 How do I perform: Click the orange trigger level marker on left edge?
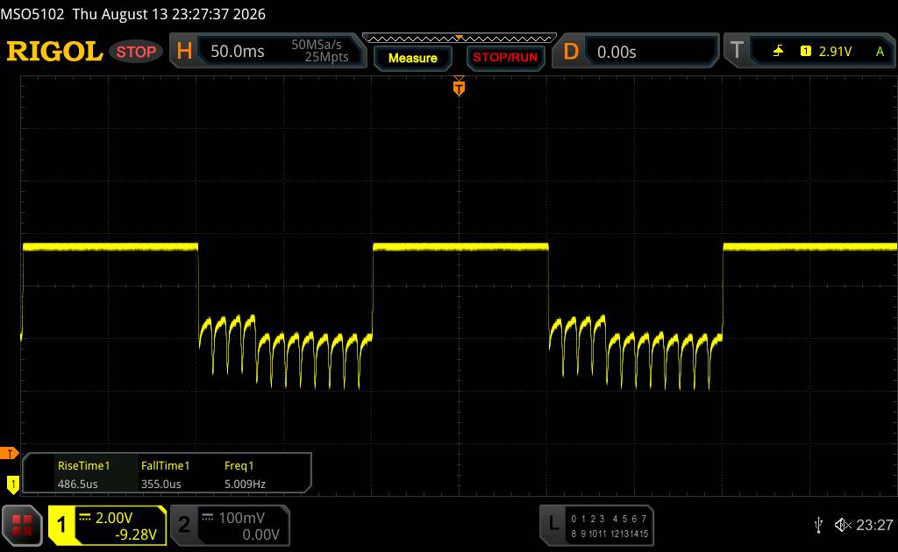pyautogui.click(x=9, y=454)
